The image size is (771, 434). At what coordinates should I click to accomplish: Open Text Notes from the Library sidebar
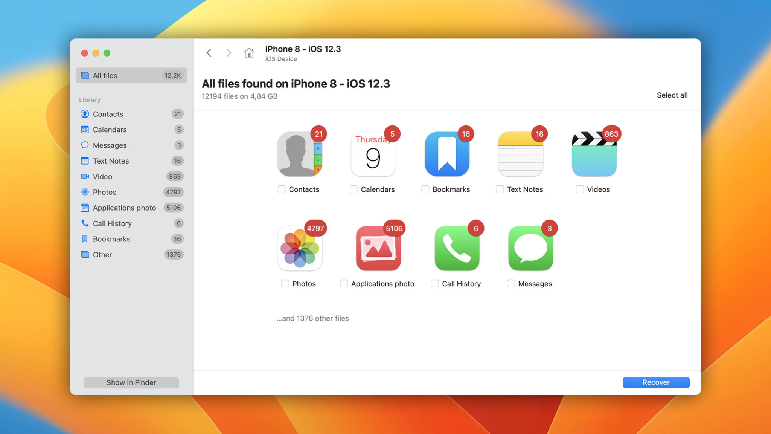110,161
